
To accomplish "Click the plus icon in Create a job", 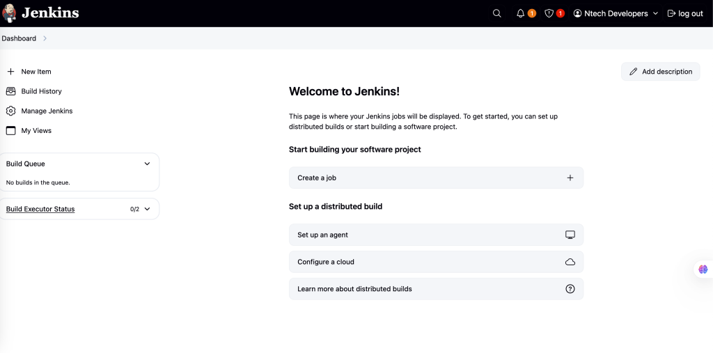I will click(570, 178).
